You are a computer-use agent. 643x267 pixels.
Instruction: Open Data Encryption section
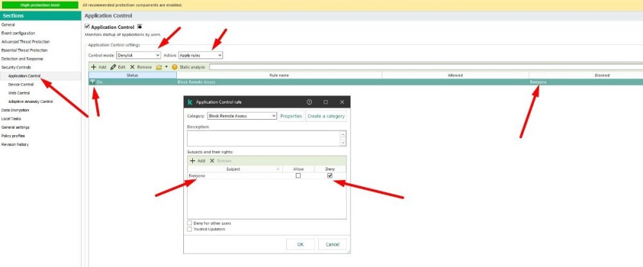click(x=15, y=110)
